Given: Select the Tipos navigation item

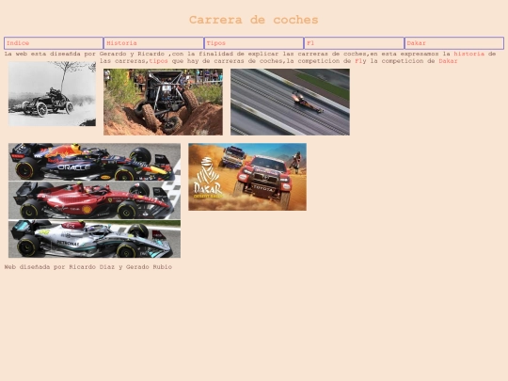Looking at the screenshot, I should coord(254,43).
